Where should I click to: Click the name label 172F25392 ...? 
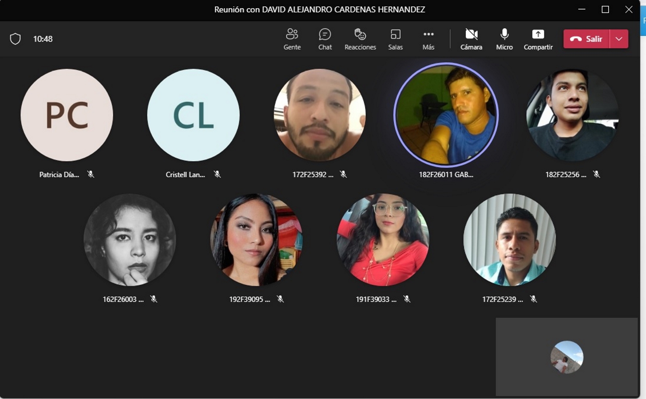click(x=313, y=175)
